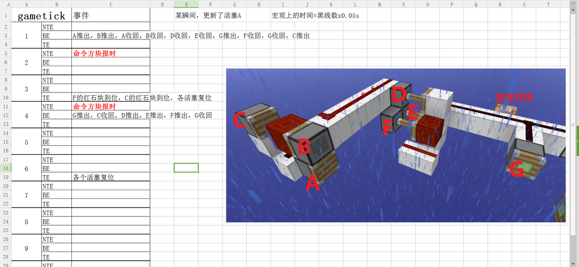The height and width of the screenshot is (267, 579).
Task: Click the BE cell in row 3
Action: [56, 36]
